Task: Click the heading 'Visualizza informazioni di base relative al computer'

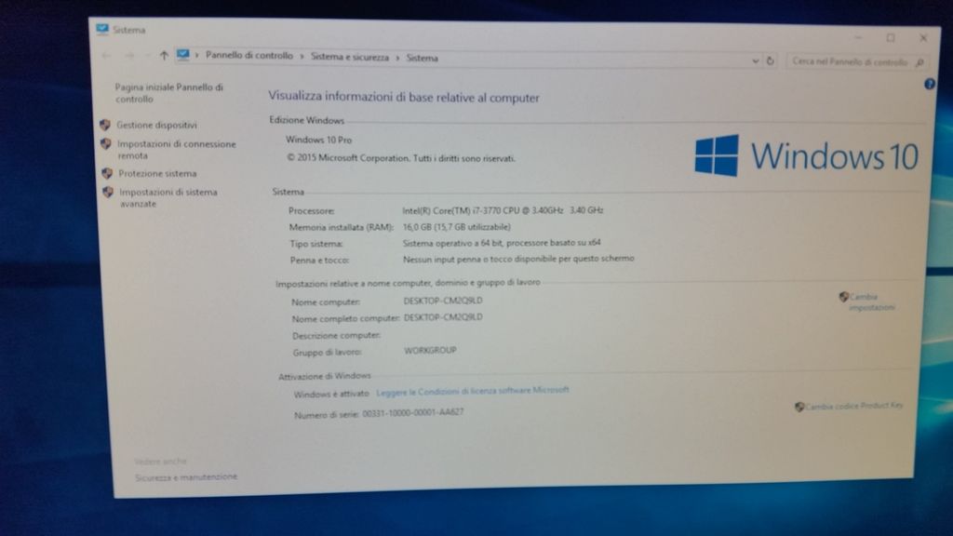Action: click(404, 97)
